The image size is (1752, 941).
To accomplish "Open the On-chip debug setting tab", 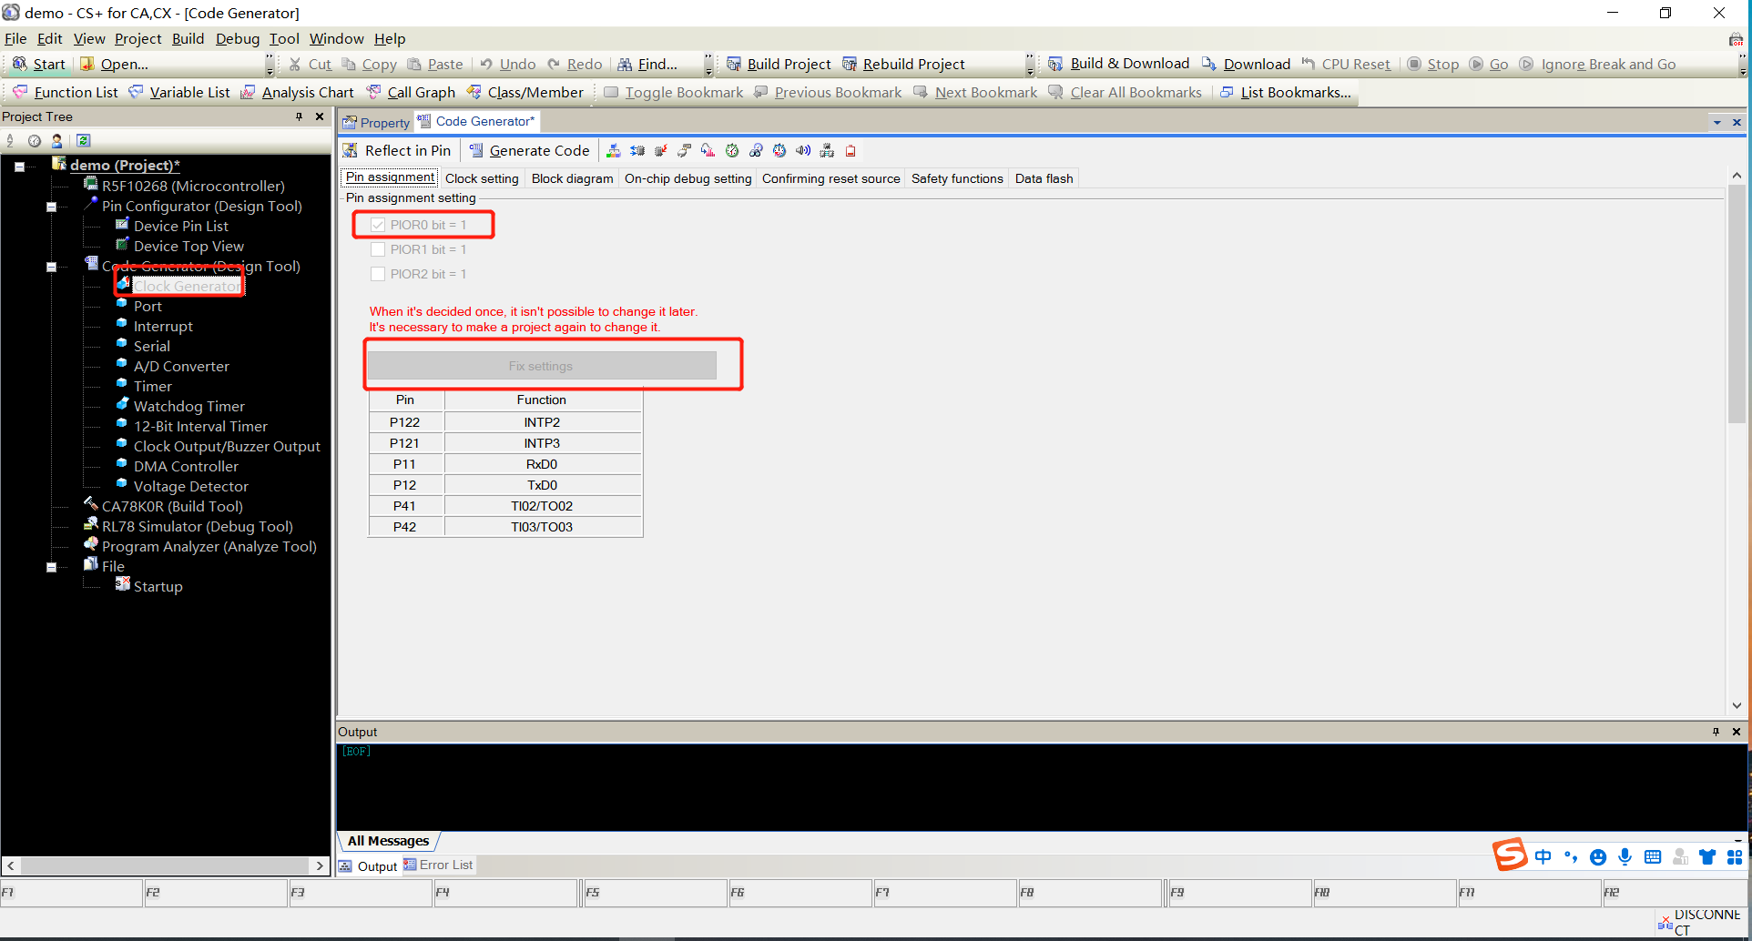I will tap(688, 178).
